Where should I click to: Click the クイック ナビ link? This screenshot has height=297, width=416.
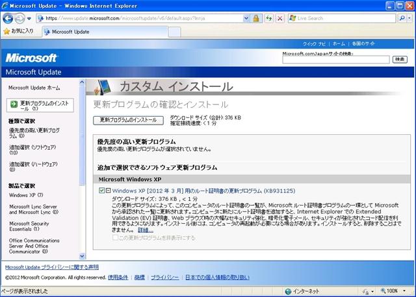point(314,43)
